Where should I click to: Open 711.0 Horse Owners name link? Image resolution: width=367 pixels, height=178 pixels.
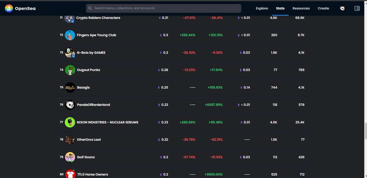(92, 174)
